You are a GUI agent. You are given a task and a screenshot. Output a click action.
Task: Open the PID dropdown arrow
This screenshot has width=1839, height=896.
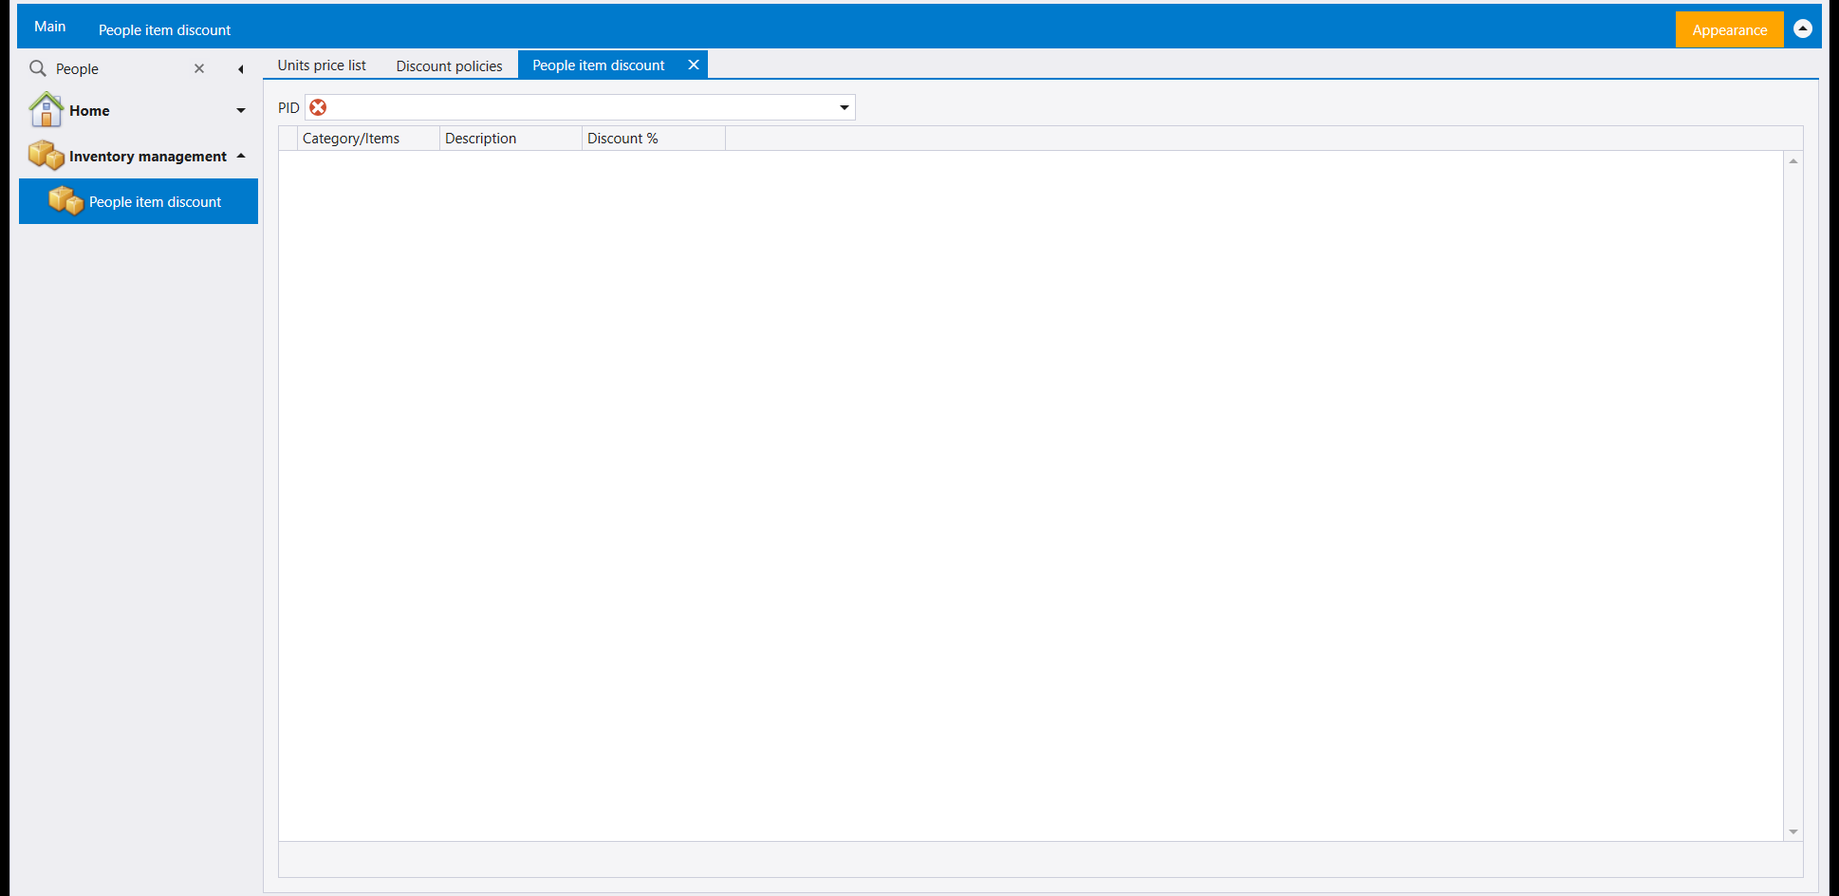click(x=844, y=107)
